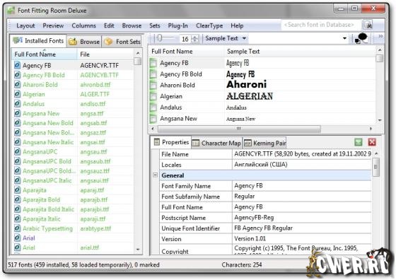Collapse the General properties group
The height and width of the screenshot is (280, 396).
point(156,175)
